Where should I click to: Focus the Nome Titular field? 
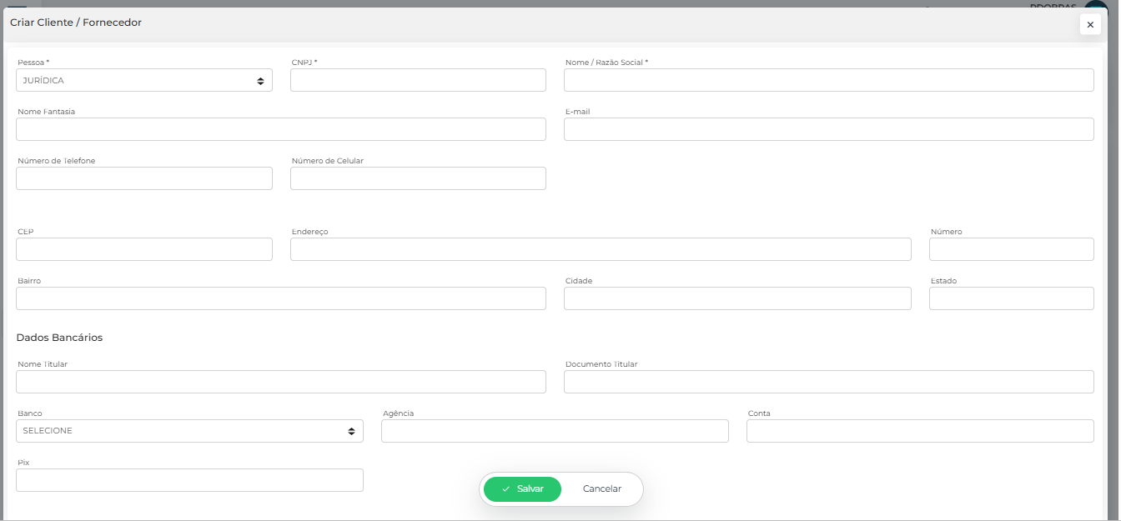(x=280, y=382)
